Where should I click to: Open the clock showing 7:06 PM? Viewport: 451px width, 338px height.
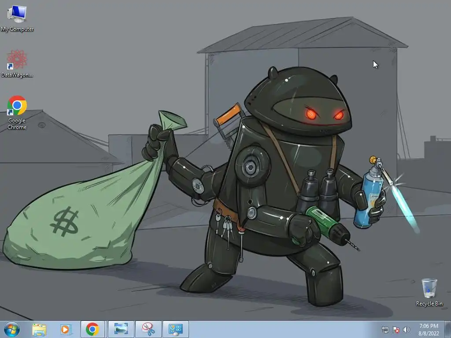429,330
